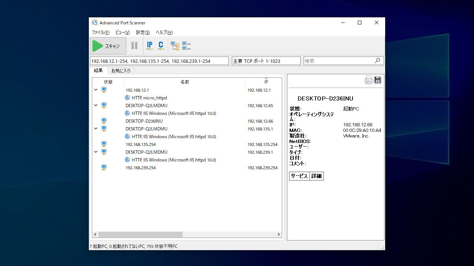Image resolution: width=474 pixels, height=266 pixels.
Task: Open the ファイル(F) menu
Action: tap(100, 33)
